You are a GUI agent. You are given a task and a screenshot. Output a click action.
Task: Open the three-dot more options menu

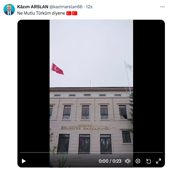[162, 7]
